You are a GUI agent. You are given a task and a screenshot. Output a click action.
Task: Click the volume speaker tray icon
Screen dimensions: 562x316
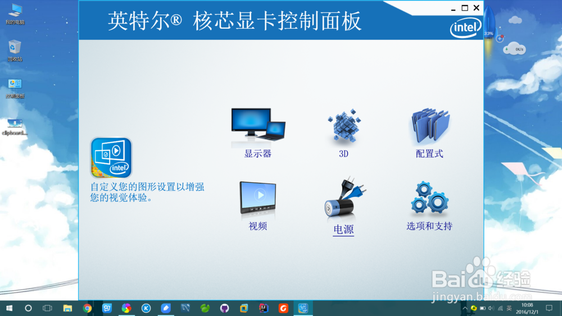[491, 308]
